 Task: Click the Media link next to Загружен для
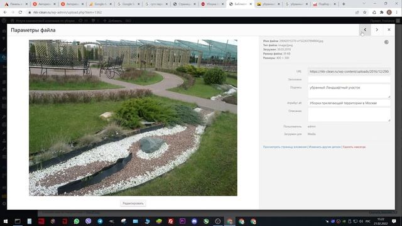pyautogui.click(x=312, y=134)
